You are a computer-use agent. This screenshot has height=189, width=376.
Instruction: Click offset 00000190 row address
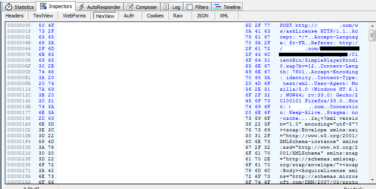point(19,118)
